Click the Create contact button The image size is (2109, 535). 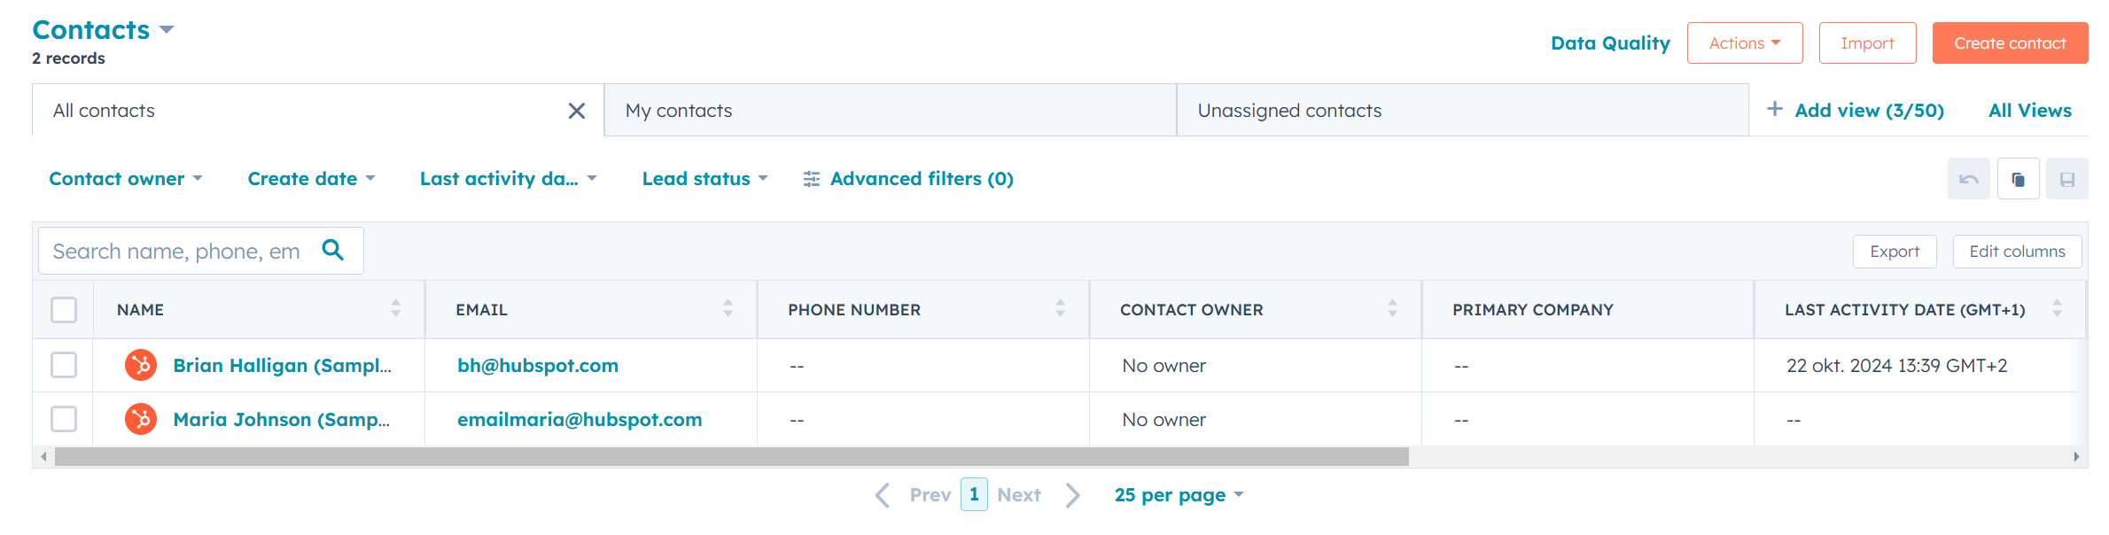(2010, 43)
